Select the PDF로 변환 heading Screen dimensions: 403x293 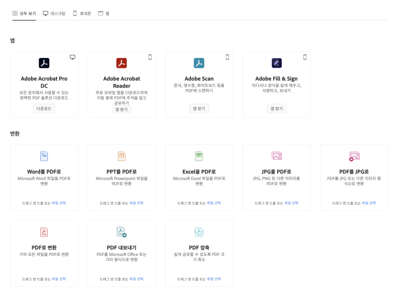(x=44, y=248)
